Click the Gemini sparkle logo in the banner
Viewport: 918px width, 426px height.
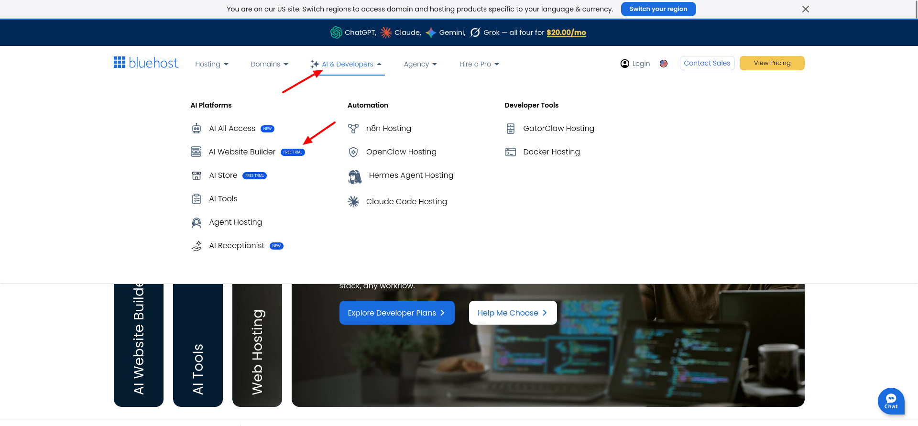431,33
